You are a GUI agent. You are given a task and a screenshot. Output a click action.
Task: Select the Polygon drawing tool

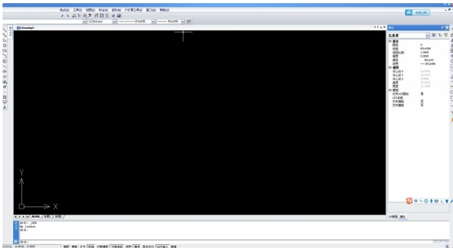[4, 45]
